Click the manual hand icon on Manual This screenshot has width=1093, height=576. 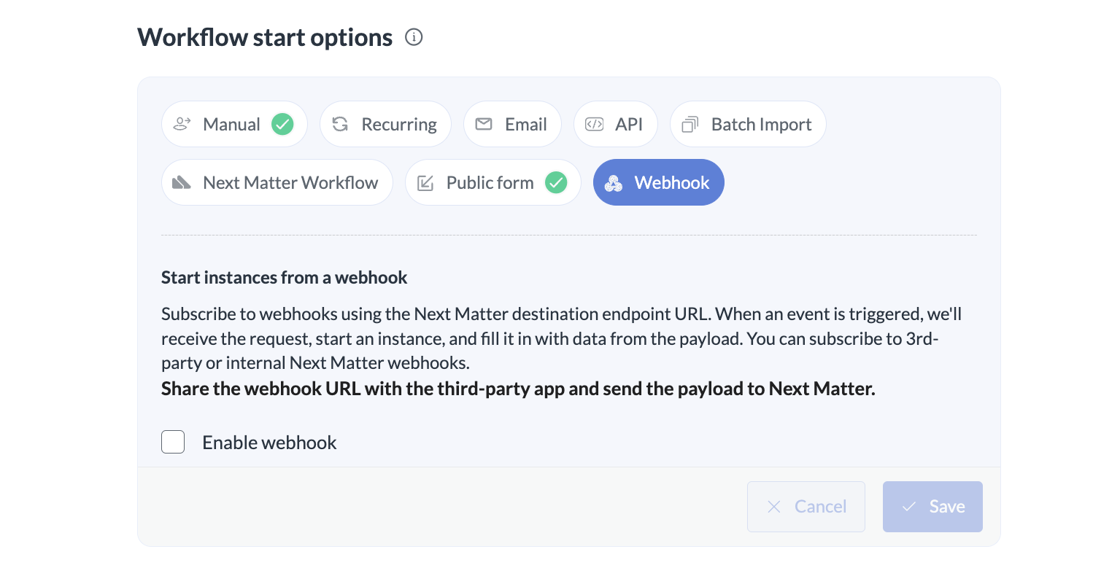pos(182,124)
